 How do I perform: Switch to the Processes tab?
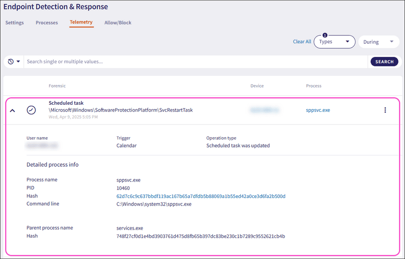(x=46, y=22)
